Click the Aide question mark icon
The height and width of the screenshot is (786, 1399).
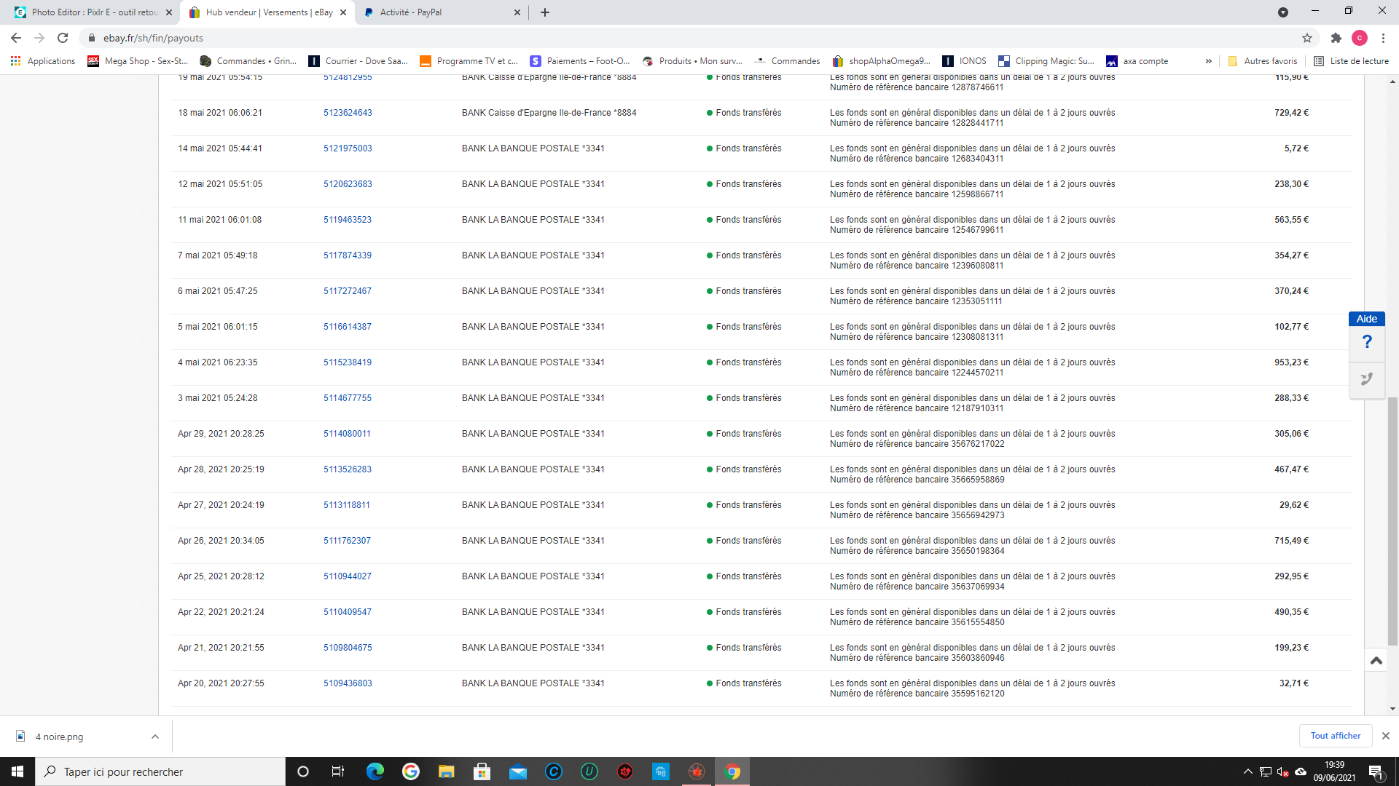tap(1367, 342)
